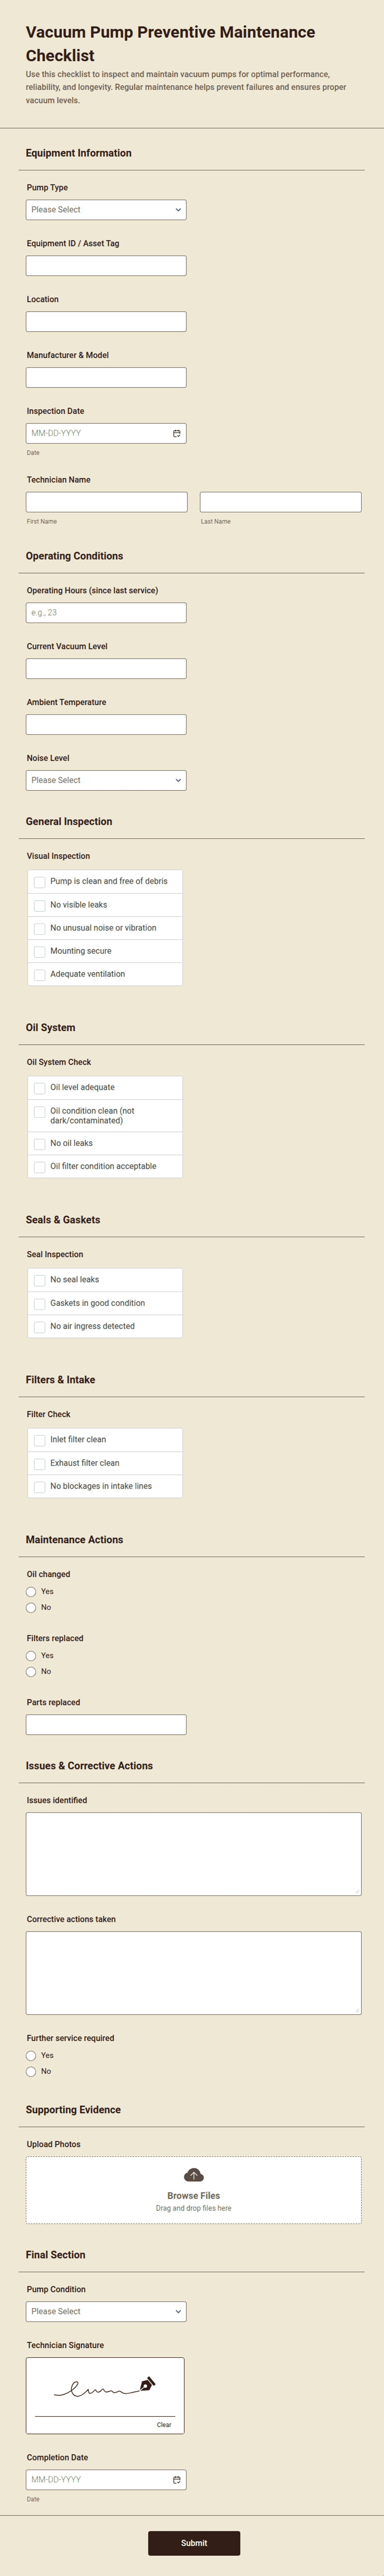Click the technician Last Name field
Image resolution: width=384 pixels, height=2576 pixels.
280,502
